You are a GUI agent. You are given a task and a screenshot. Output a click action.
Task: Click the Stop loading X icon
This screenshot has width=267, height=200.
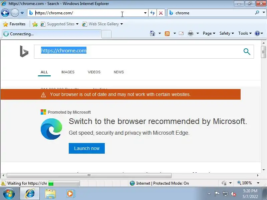[161, 13]
